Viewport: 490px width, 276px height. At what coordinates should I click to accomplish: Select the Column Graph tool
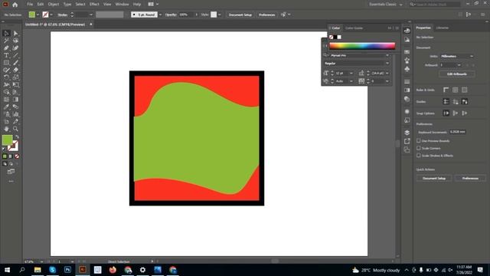pyautogui.click(x=15, y=114)
